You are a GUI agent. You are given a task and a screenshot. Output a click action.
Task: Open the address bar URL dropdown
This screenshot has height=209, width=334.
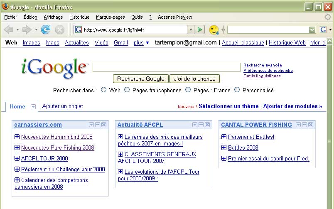coord(191,30)
